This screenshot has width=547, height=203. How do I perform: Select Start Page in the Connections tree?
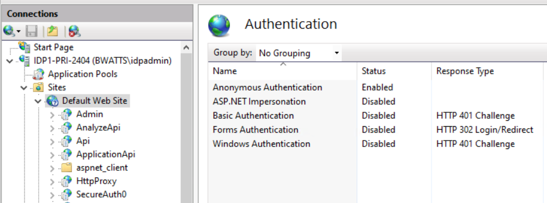tap(53, 47)
